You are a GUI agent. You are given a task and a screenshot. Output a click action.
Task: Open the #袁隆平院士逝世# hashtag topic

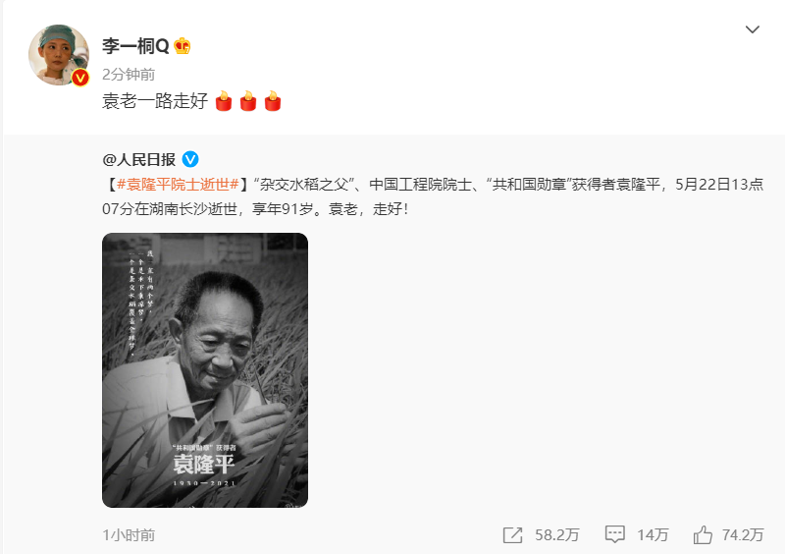pos(178,185)
